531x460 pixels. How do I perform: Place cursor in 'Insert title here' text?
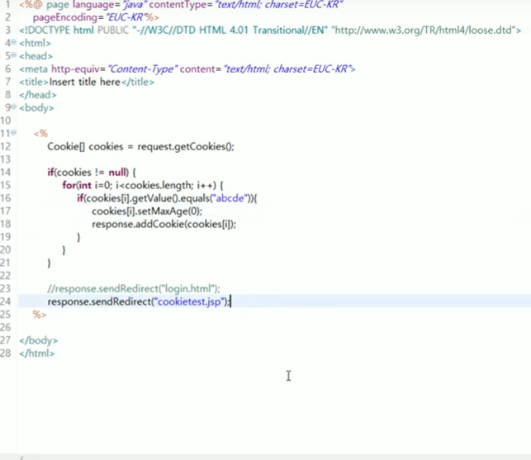pyautogui.click(x=85, y=82)
